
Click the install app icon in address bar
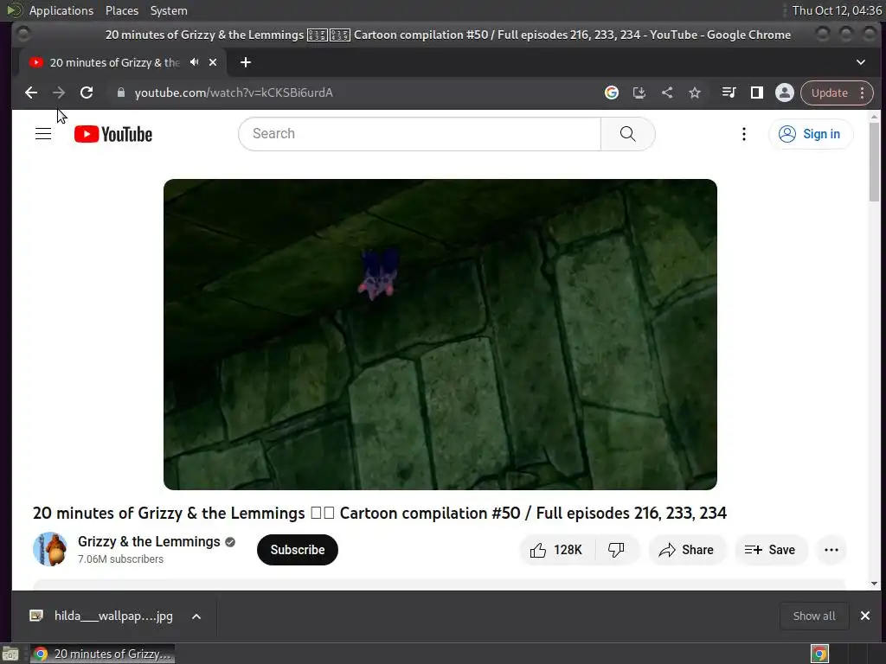click(639, 93)
